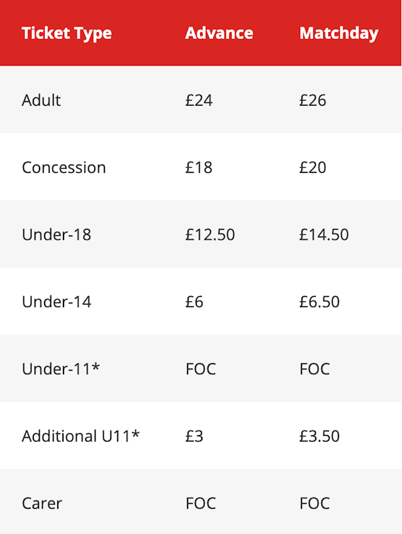402x534 pixels.
Task: Click the Under-14 matchday price £6.50
Action: [320, 302]
